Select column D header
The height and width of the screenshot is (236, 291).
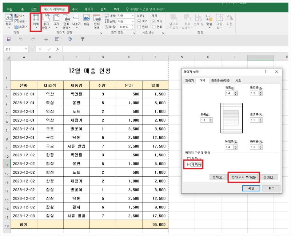coord(103,58)
